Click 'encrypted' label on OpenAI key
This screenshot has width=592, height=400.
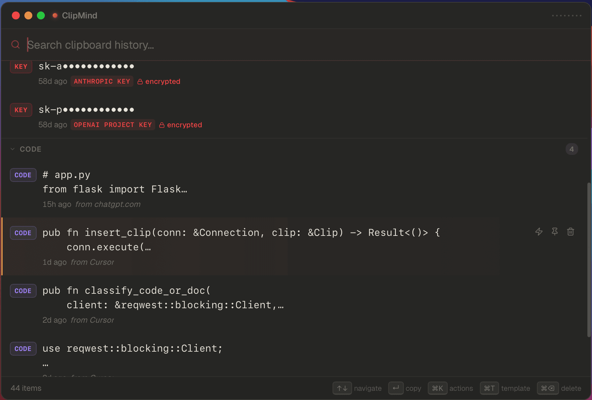tap(185, 125)
